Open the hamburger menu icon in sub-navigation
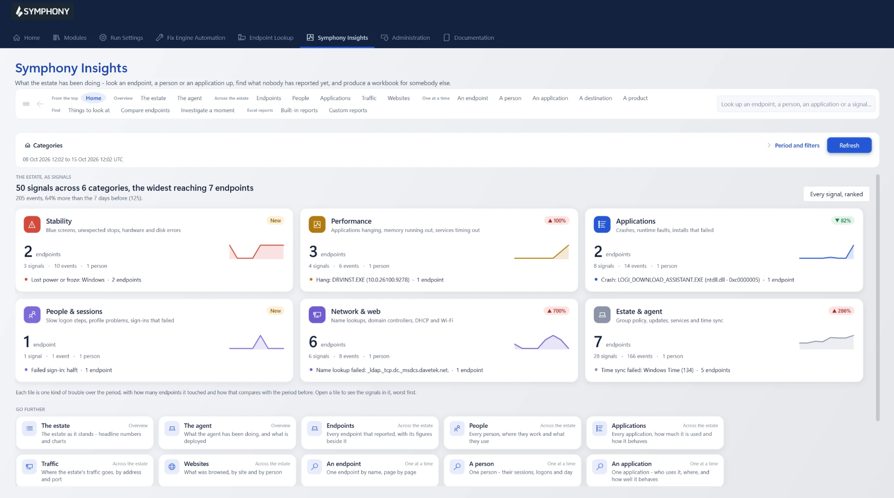The height and width of the screenshot is (498, 894). (26, 104)
